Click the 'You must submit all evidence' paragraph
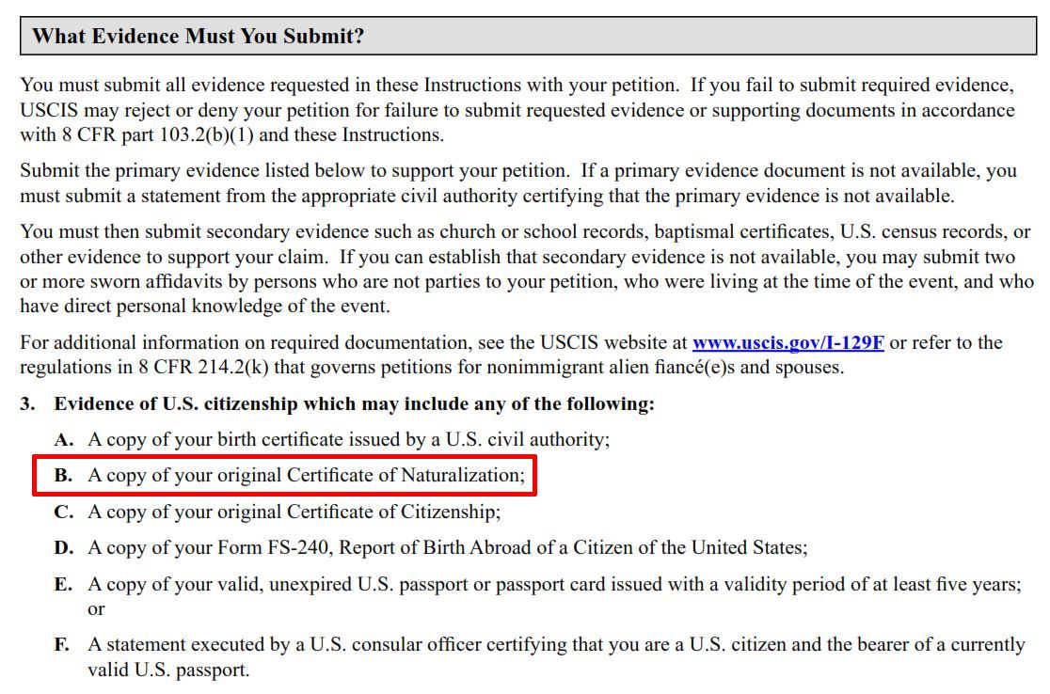Image resolution: width=1050 pixels, height=694 pixels. pos(517,110)
